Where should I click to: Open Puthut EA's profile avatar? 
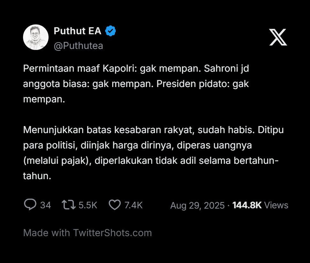[36, 37]
